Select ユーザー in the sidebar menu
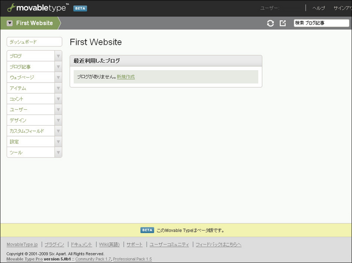The width and height of the screenshot is (352, 263). coord(31,109)
